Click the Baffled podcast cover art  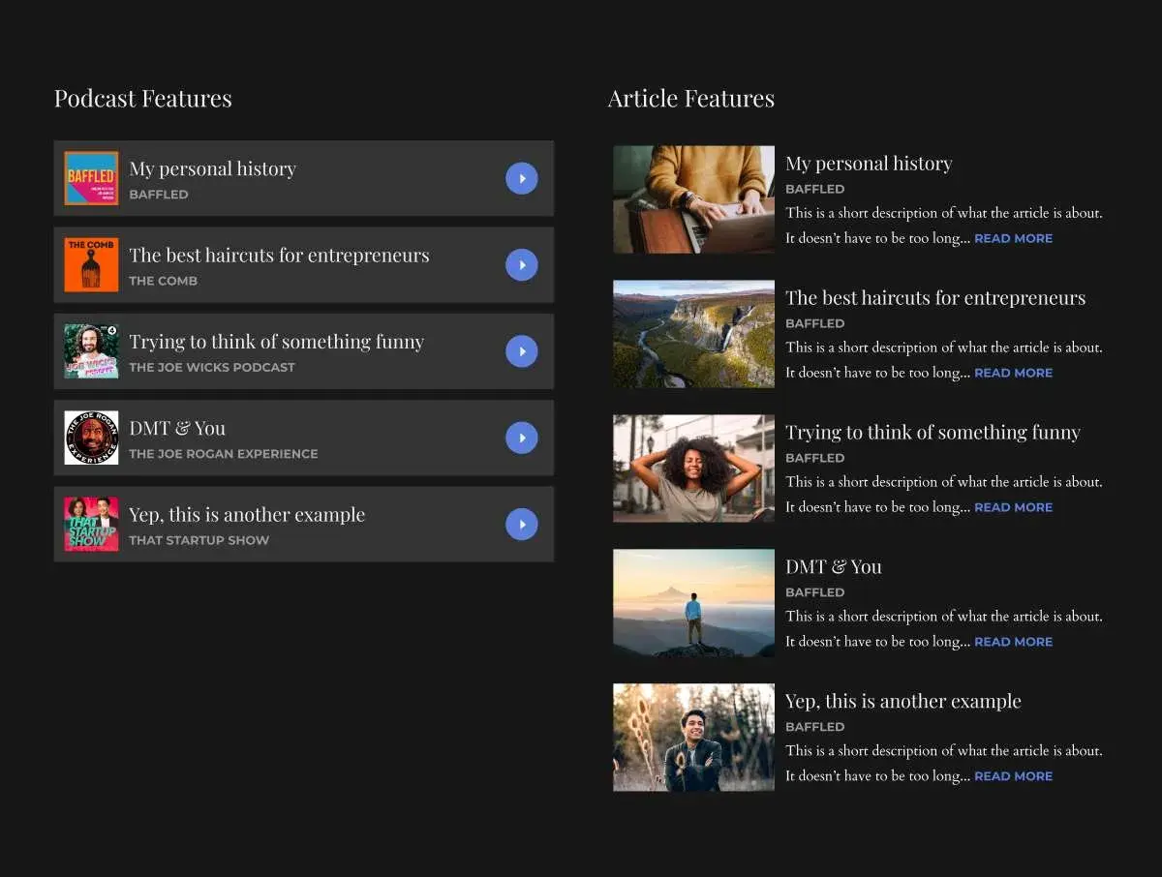[x=91, y=178]
